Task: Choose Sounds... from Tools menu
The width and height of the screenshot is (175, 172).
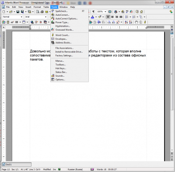Action: coord(70,76)
